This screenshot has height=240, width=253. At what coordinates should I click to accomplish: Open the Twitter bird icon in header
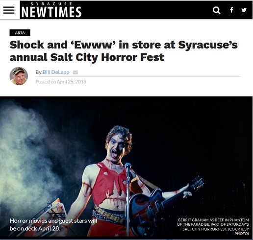244,10
